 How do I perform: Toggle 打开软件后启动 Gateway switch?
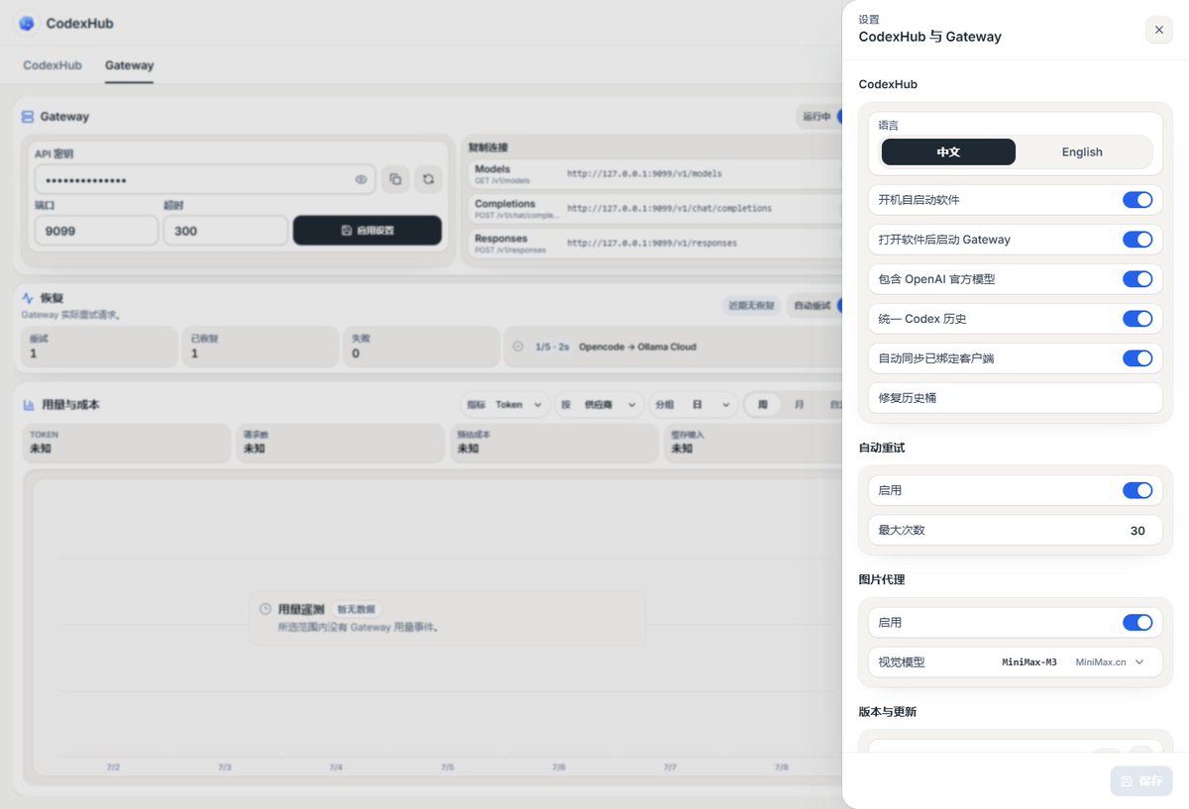1137,240
